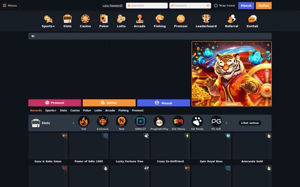300x187 pixels.
Task: Open the Leaderboard trophy icon
Action: pos(206,19)
